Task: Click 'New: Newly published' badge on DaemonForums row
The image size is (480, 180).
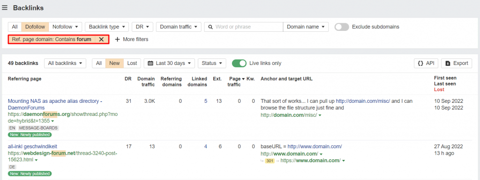Action: (30, 135)
